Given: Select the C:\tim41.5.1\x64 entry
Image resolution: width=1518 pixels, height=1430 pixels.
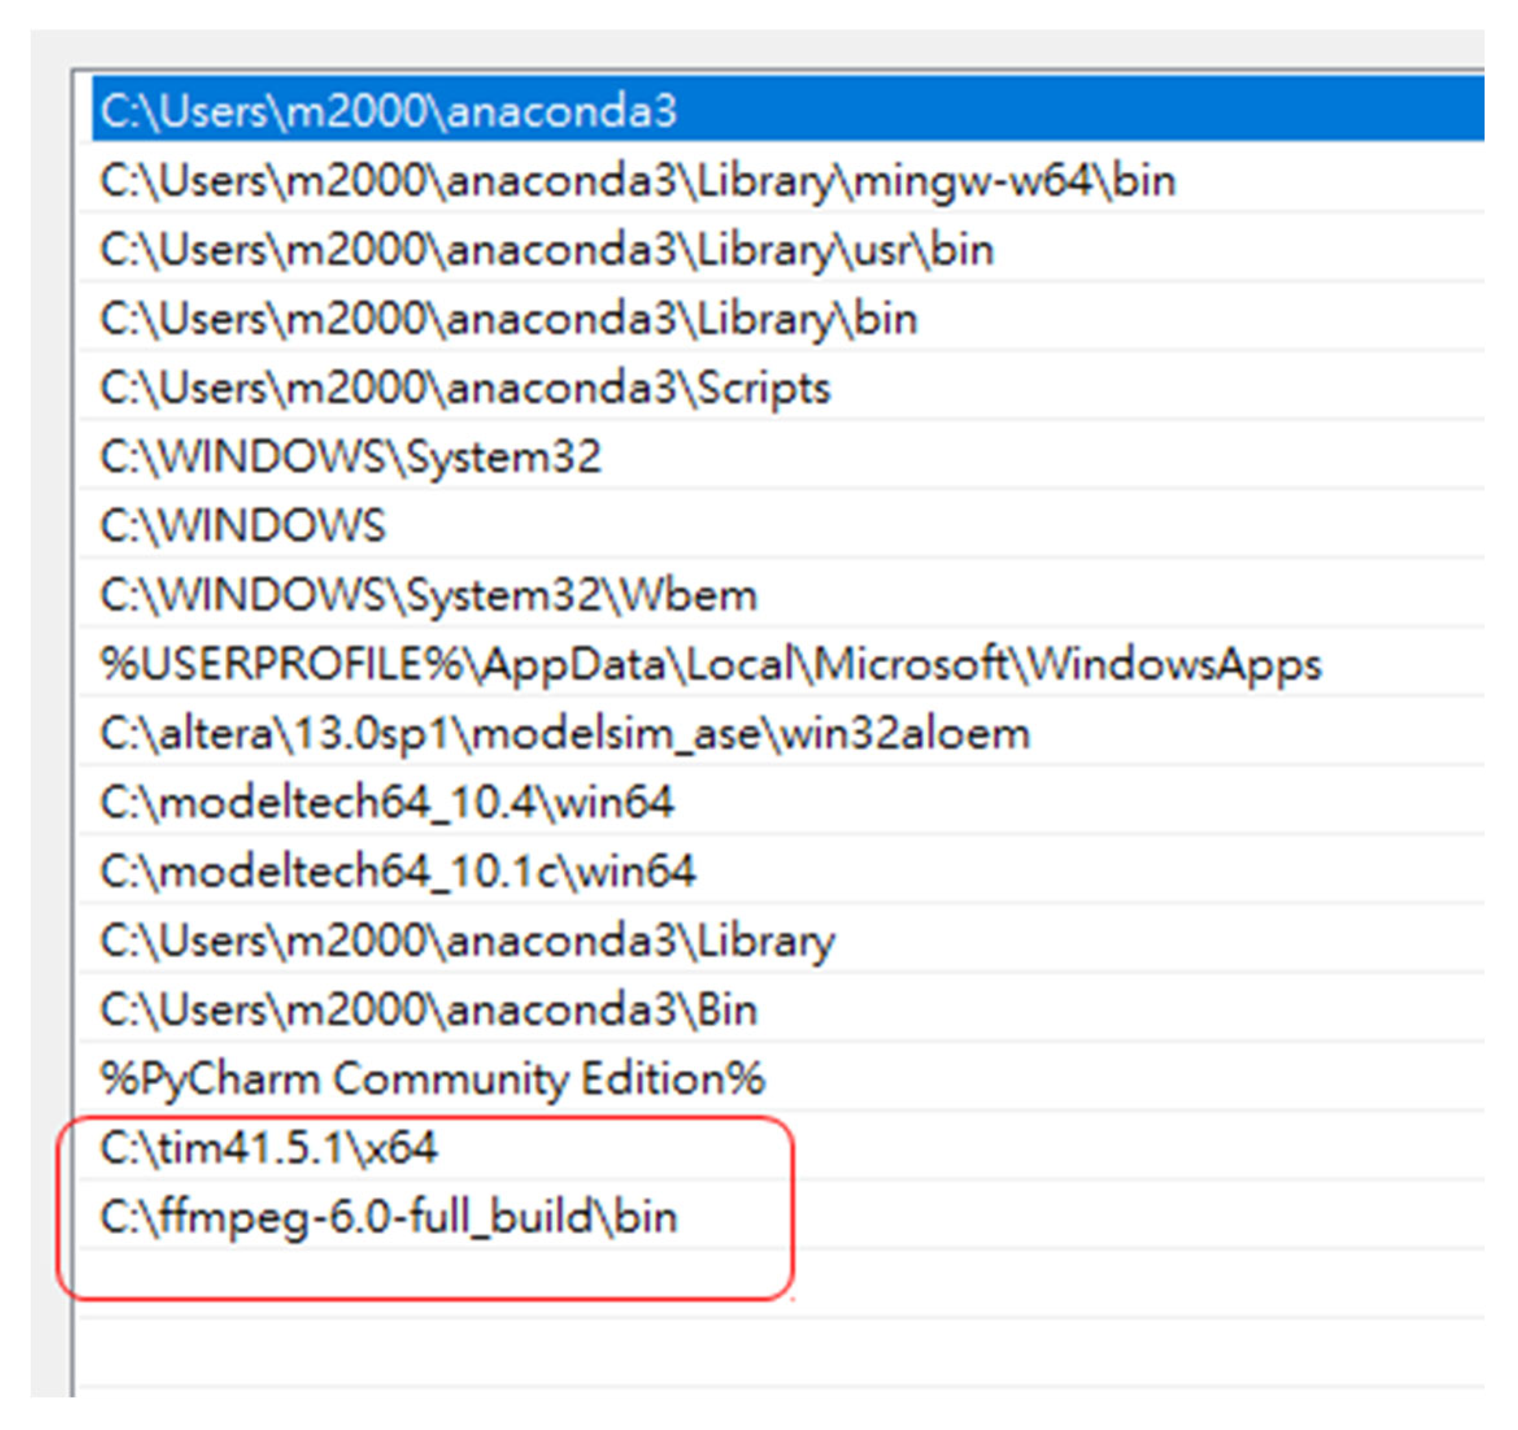Looking at the screenshot, I should [269, 1148].
